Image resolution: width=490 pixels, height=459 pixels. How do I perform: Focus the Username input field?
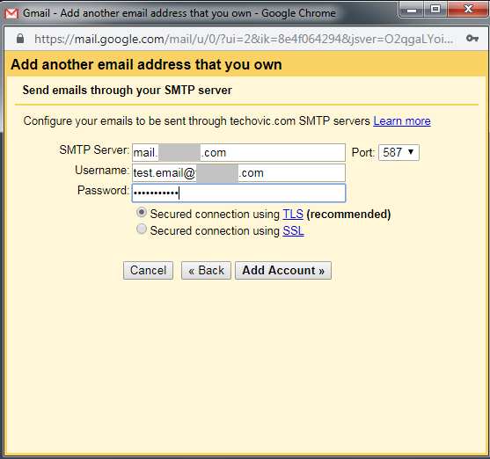click(x=238, y=173)
